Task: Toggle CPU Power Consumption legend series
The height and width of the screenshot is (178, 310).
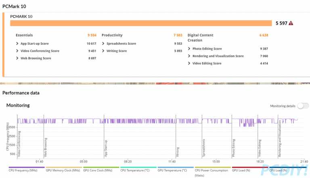Action: point(213,172)
